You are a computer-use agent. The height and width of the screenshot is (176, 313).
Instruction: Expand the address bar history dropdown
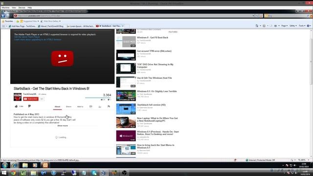(253, 16)
